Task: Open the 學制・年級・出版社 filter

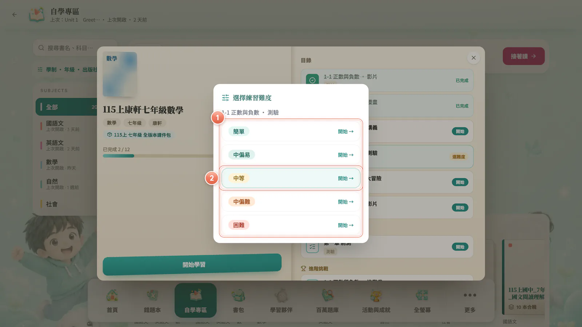Action: click(x=67, y=69)
